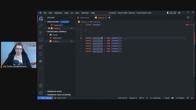The width and height of the screenshot is (196, 110).
Task: Open the Source Control view icon
Action: point(41,33)
